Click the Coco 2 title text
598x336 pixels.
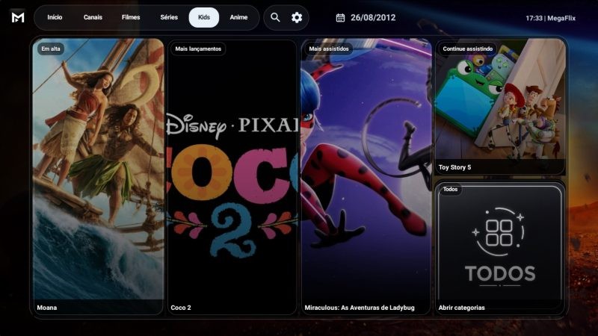[x=181, y=308]
